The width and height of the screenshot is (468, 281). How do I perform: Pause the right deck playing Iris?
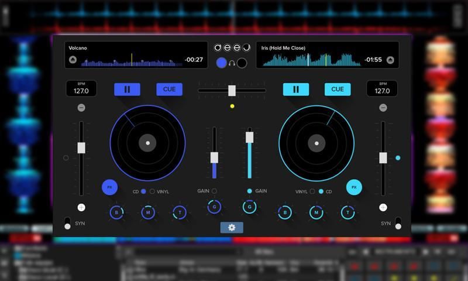[x=295, y=89]
